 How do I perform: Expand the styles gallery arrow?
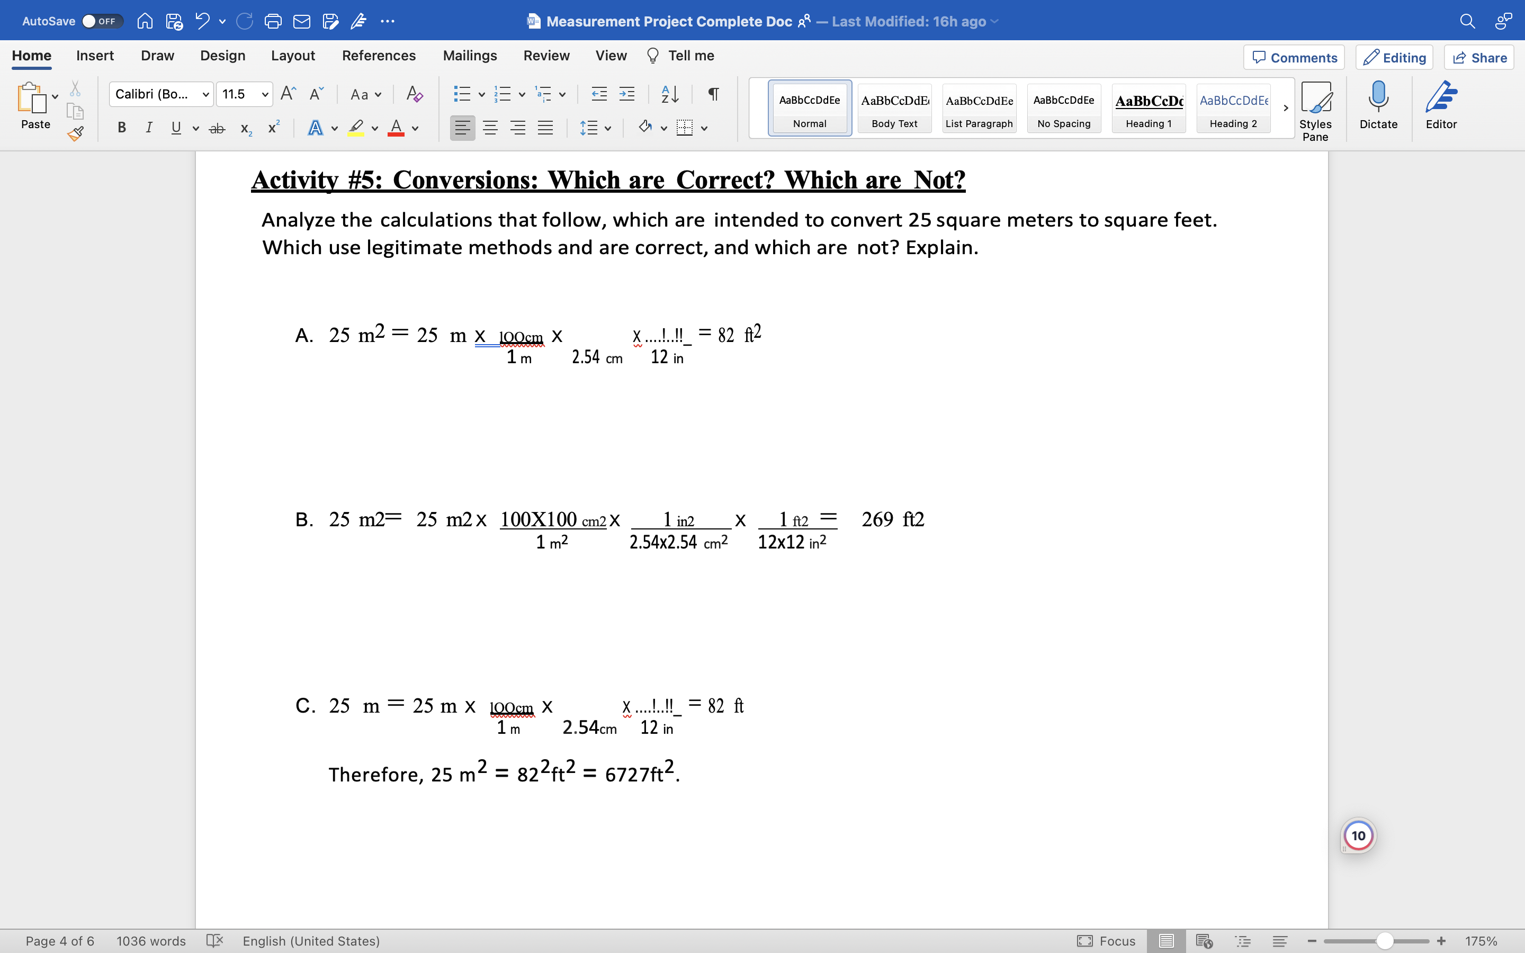pyautogui.click(x=1286, y=108)
